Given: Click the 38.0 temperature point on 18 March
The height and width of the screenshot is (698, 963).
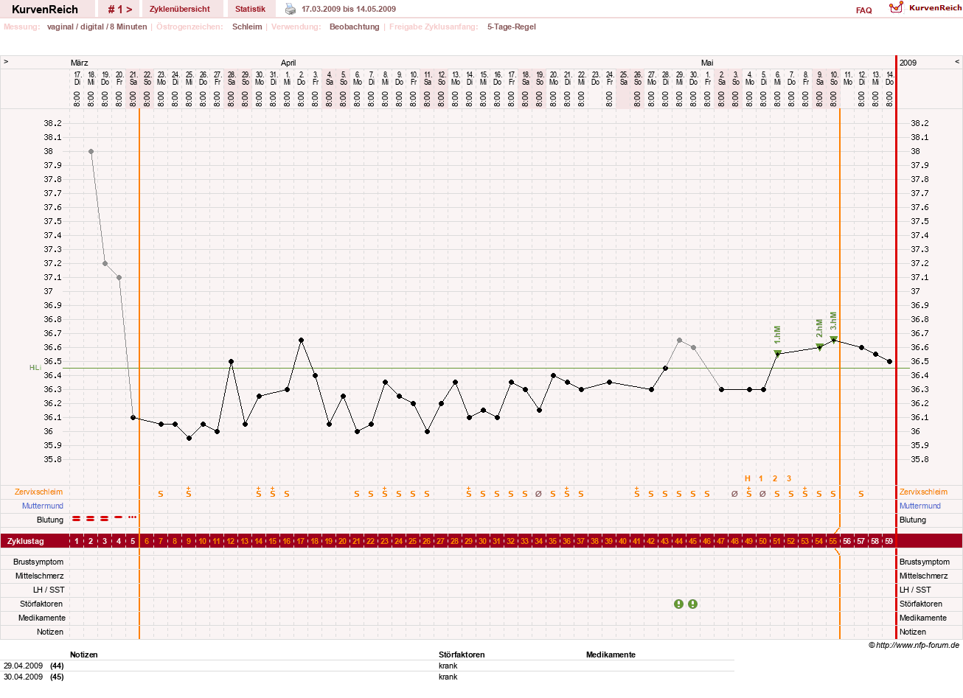Looking at the screenshot, I should pos(91,151).
